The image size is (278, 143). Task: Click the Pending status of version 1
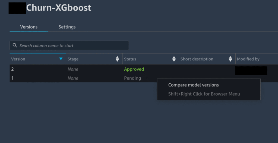(132, 78)
